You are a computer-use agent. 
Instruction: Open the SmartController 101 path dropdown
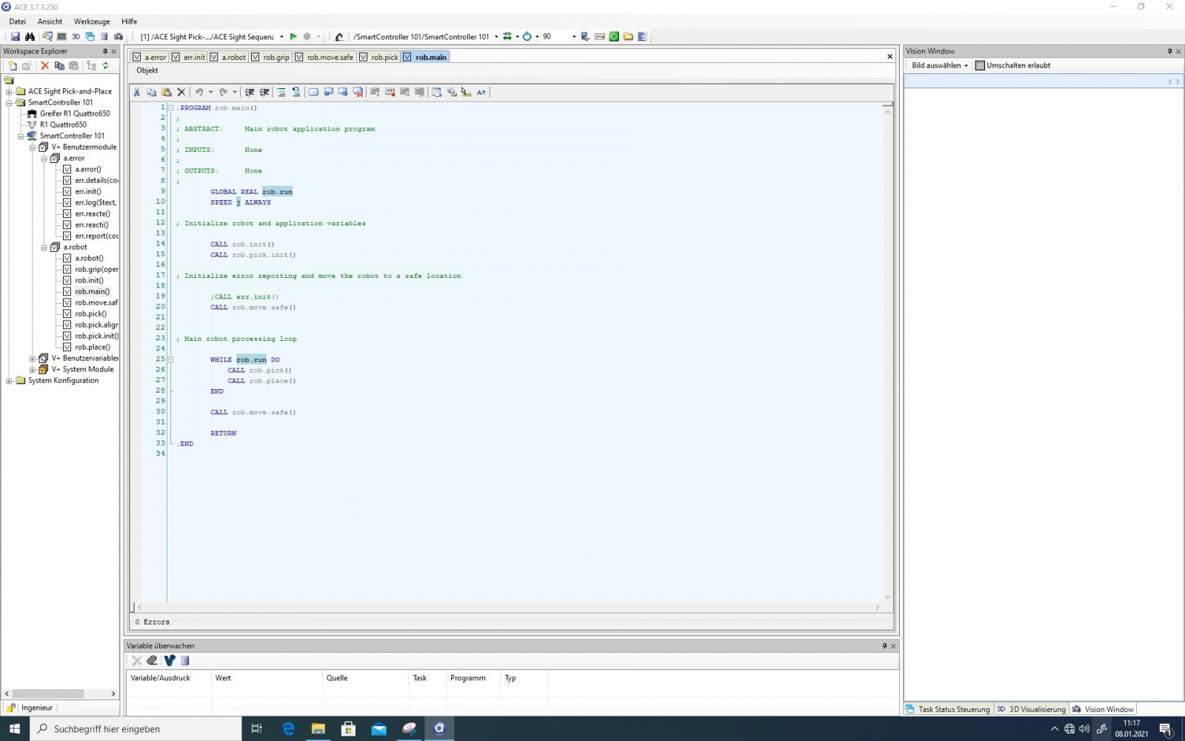(496, 36)
